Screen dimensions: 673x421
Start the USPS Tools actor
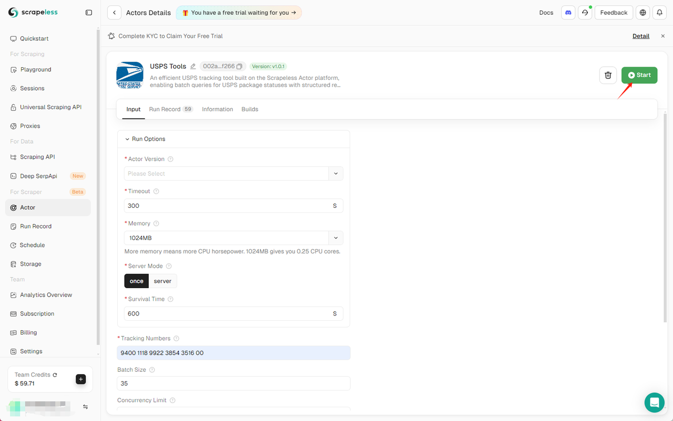639,75
